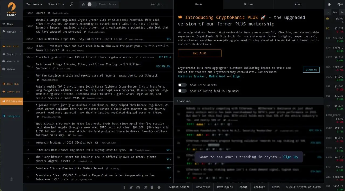This screenshot has height=191, width=345.
Task: Switch to the Home tab
Action: [x=198, y=4]
